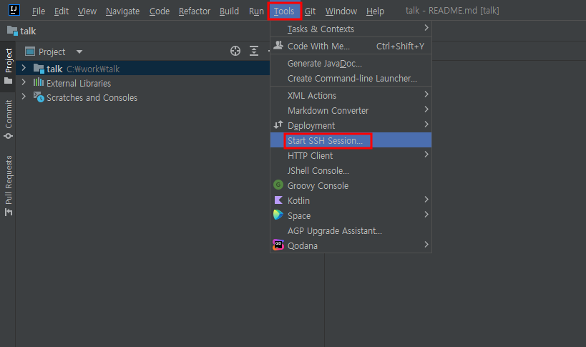586x347 pixels.
Task: Choose Start SSH Session... menu entry
Action: coord(351,140)
